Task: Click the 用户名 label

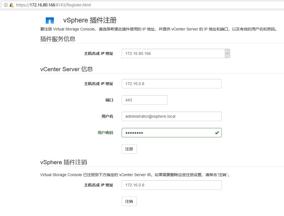Action: [107, 116]
